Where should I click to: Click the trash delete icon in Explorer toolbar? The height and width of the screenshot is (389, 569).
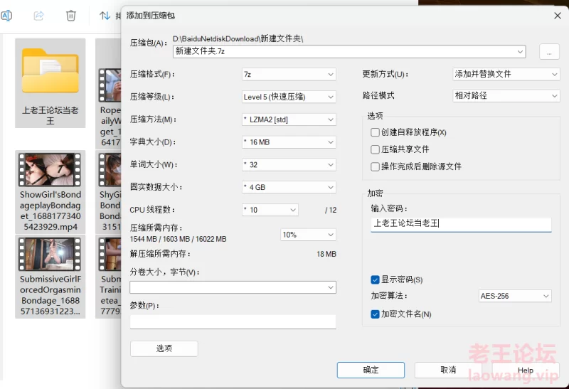point(71,15)
